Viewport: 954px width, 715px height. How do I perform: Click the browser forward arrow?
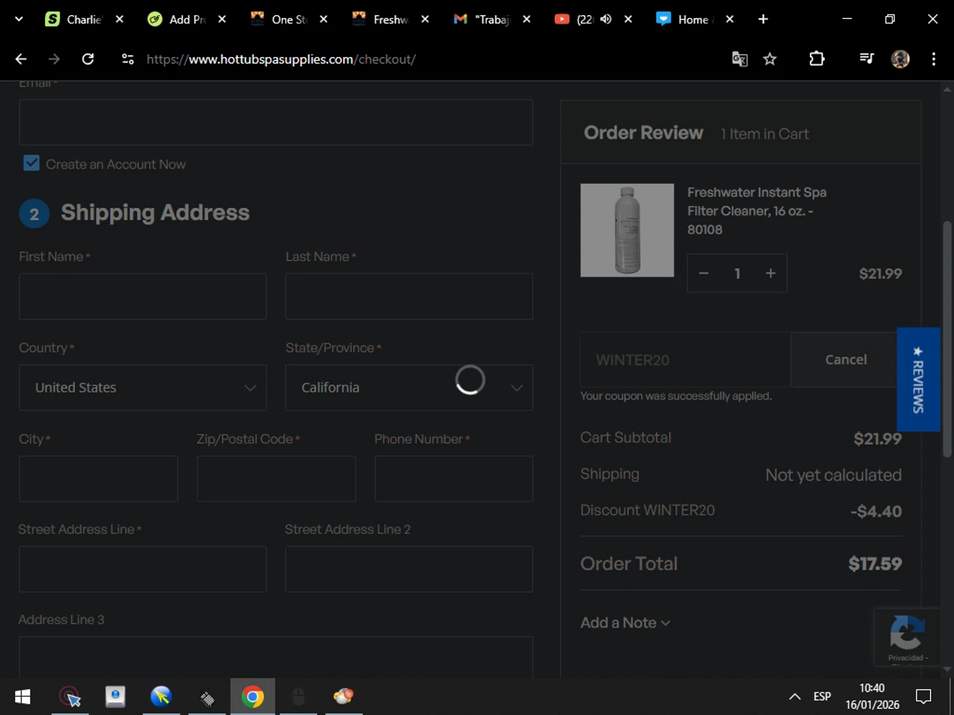click(54, 59)
